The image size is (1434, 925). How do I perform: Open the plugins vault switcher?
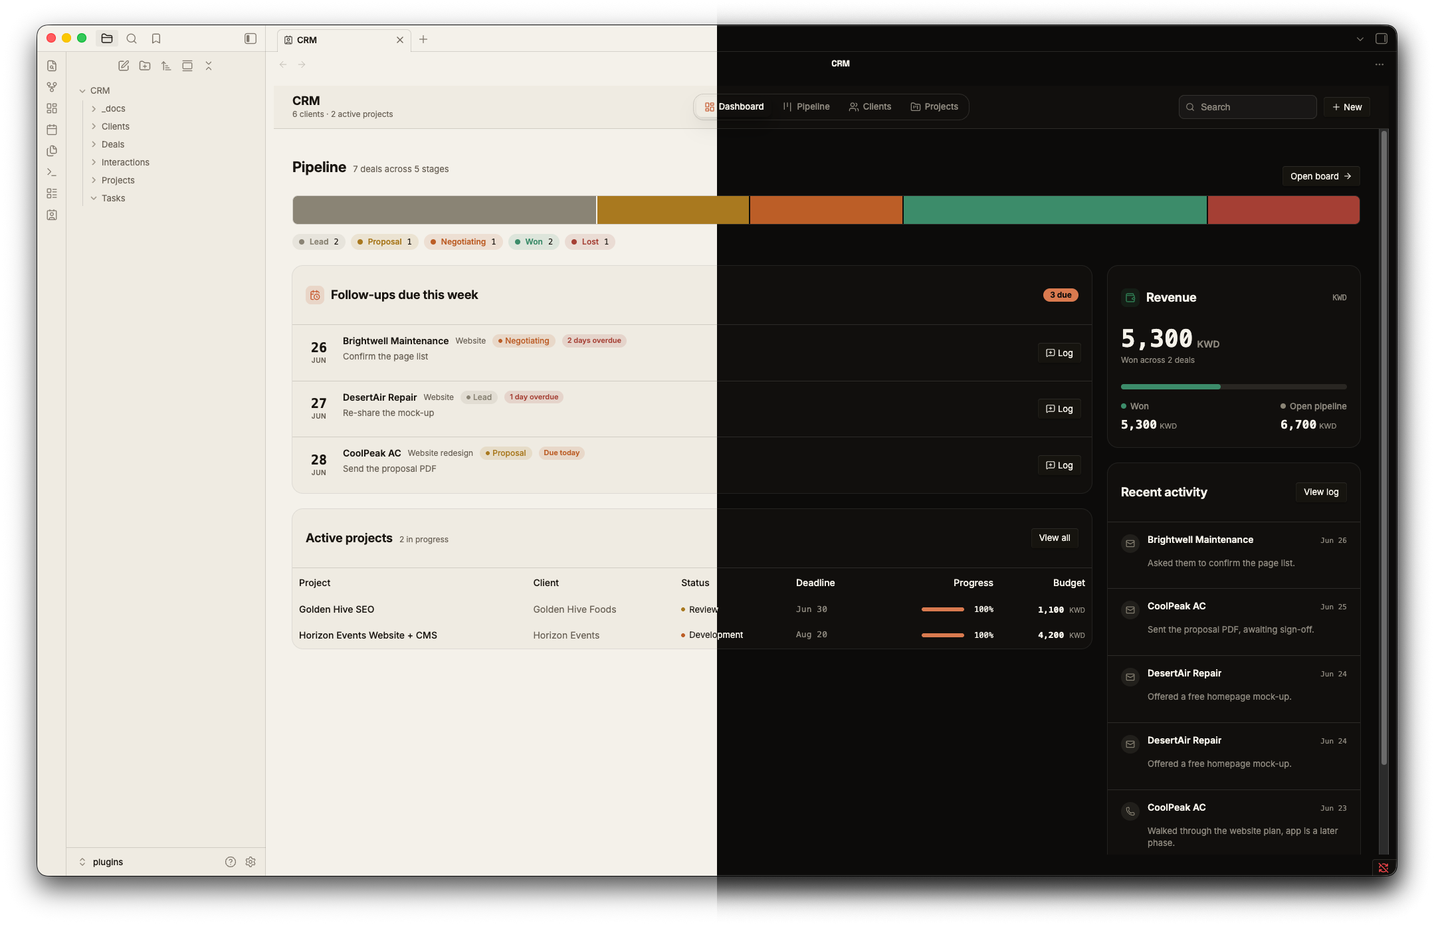click(102, 862)
